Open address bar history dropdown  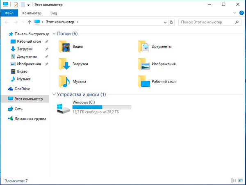[x=165, y=22]
